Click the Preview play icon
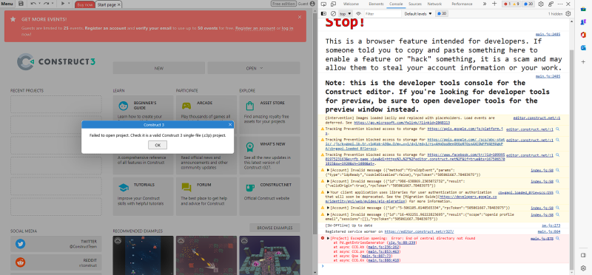 [x=63, y=4]
